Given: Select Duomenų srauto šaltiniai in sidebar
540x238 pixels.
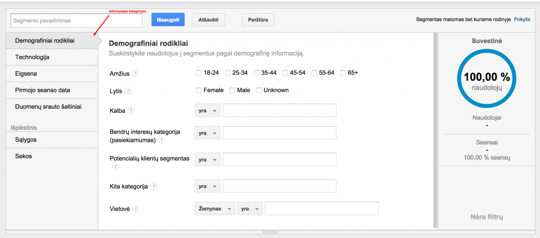Looking at the screenshot, I should pos(49,107).
